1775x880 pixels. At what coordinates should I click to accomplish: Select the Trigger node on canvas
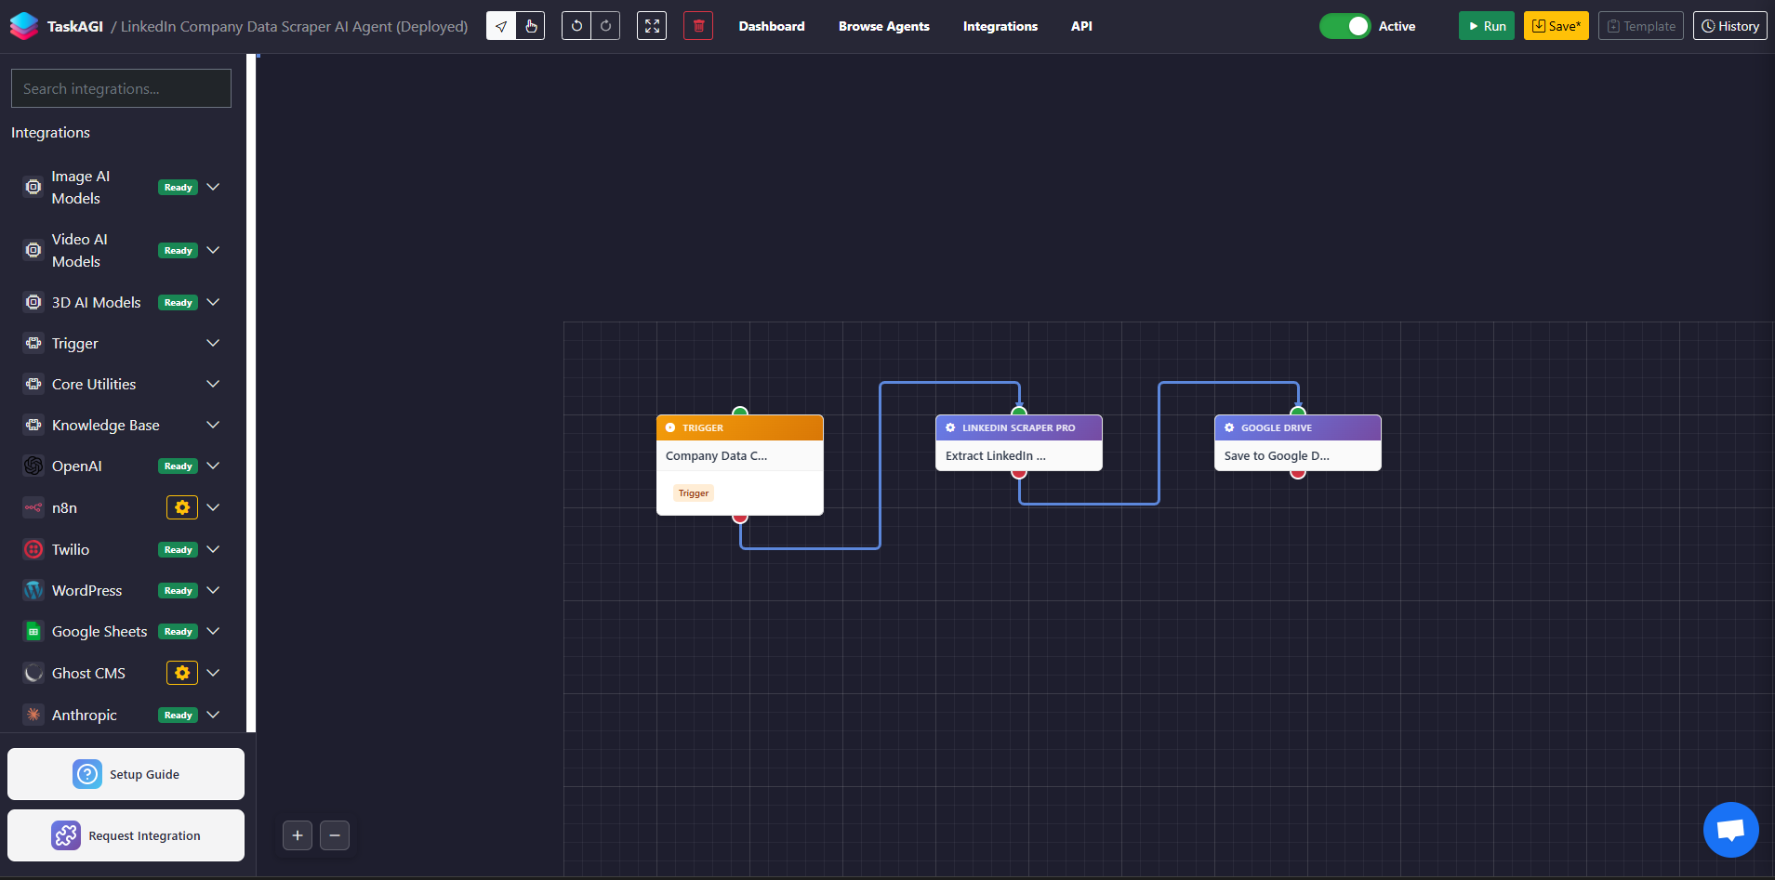740,465
